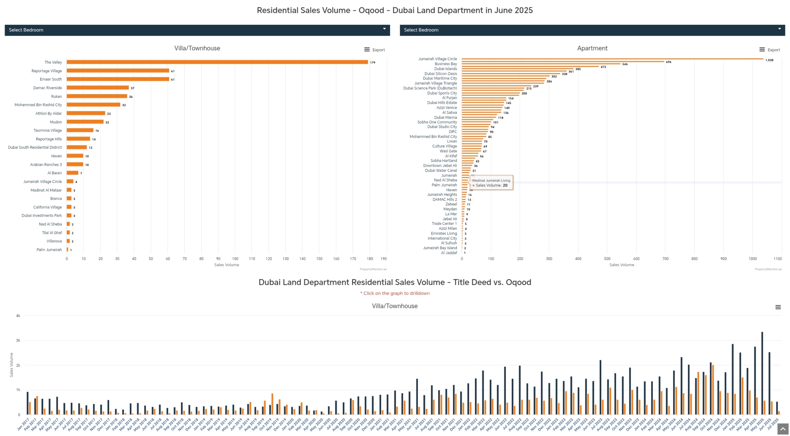Click 'Trade Center 1' label
Image resolution: width=790 pixels, height=436 pixels.
[x=444, y=224]
